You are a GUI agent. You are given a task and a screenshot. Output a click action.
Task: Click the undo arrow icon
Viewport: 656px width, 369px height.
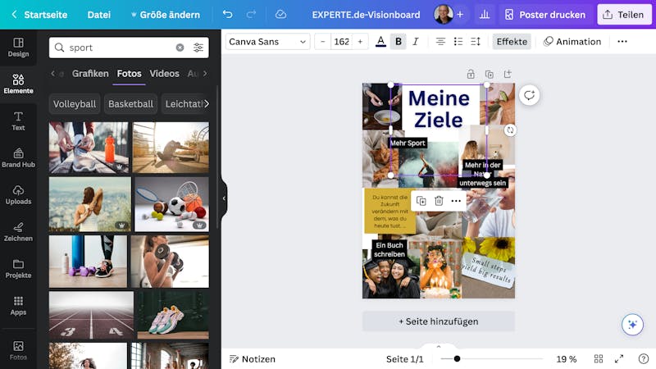[227, 15]
